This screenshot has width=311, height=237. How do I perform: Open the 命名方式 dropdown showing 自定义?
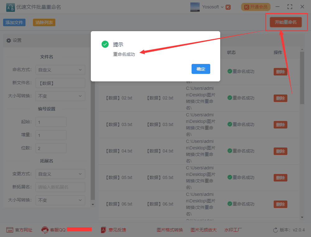60,70
